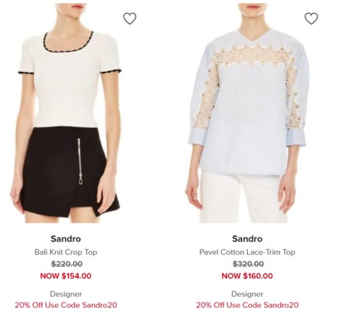This screenshot has height=319, width=342.
Task: Click Sandro brand name above Pavel Cotton Top
Action: 247,239
